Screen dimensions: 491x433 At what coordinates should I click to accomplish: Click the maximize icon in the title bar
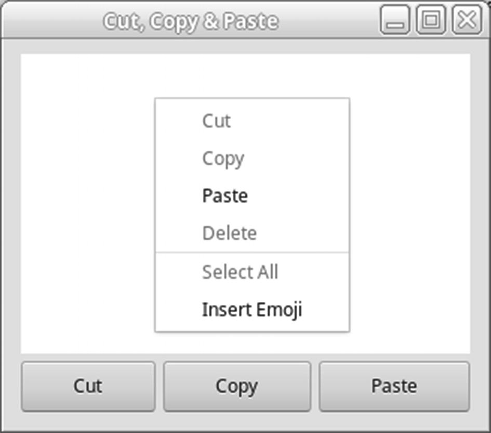click(x=430, y=21)
